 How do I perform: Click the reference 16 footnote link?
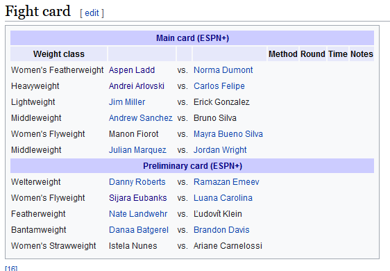pyautogui.click(x=11, y=268)
